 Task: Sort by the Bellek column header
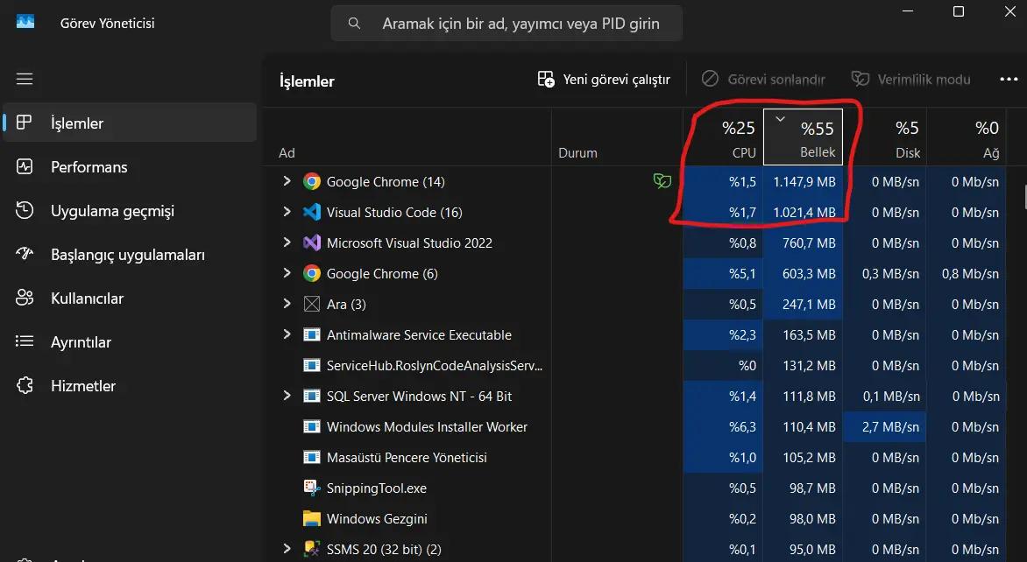click(803, 137)
